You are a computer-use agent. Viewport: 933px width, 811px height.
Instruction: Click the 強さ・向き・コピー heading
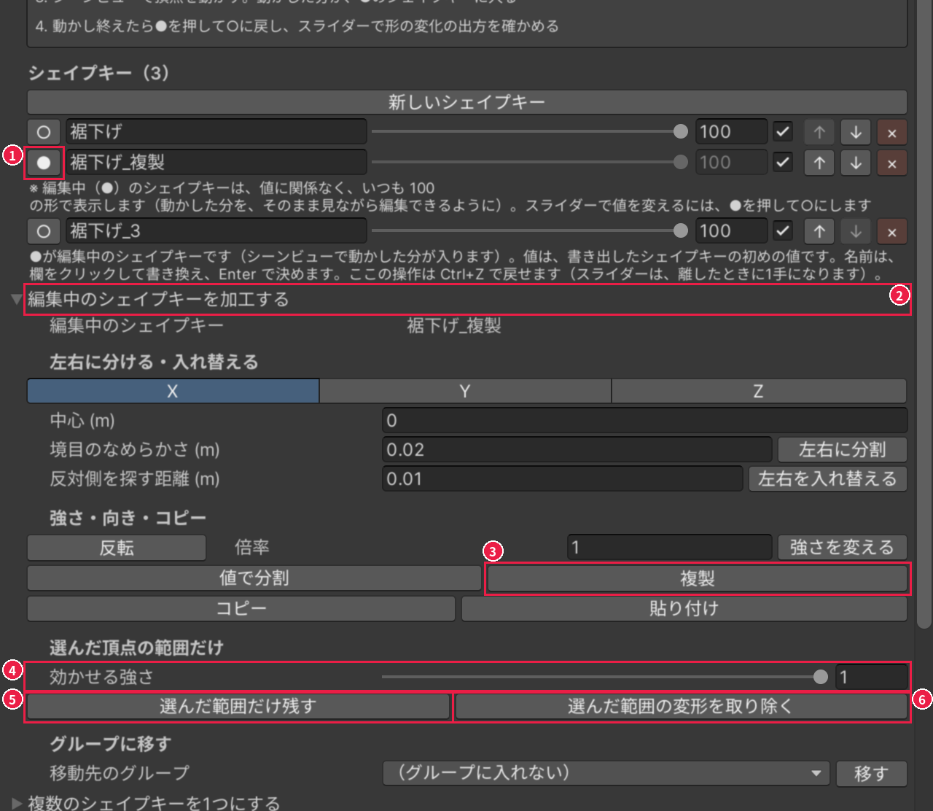pyautogui.click(x=128, y=519)
